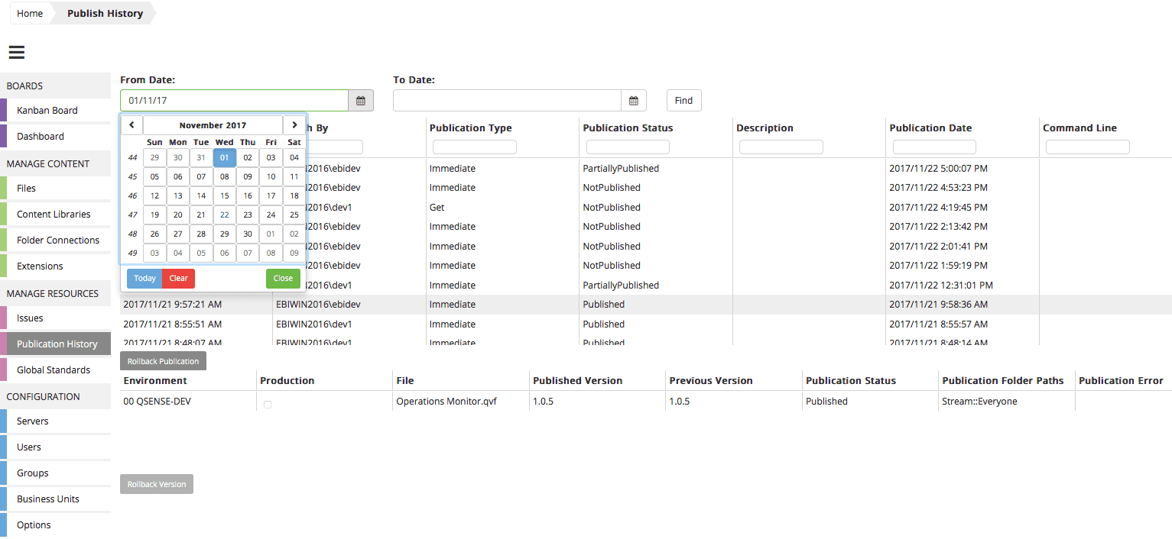Close the date picker popup
The height and width of the screenshot is (539, 1172).
(x=283, y=279)
